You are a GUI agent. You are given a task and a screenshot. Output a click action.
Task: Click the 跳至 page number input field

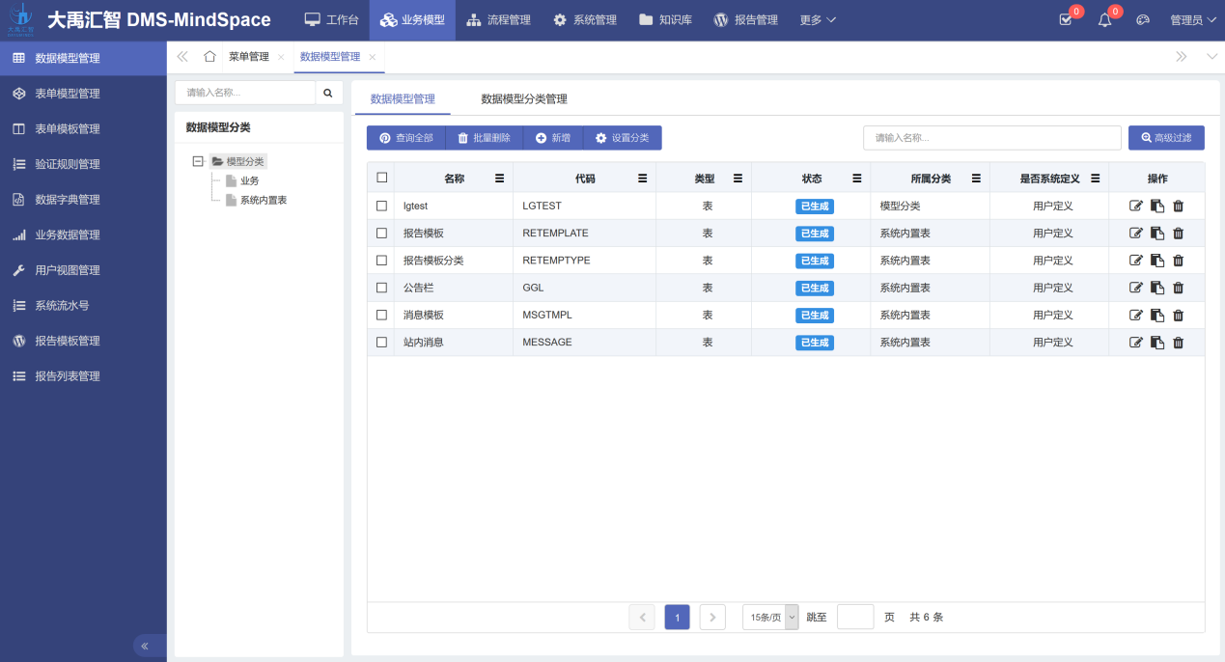pos(854,617)
